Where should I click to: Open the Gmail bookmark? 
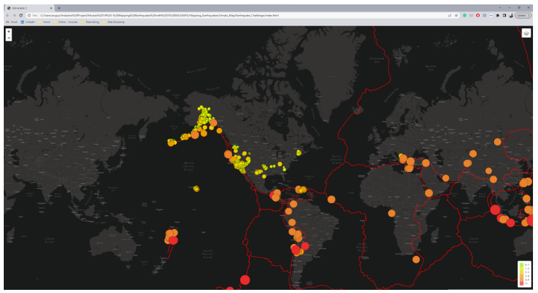click(12, 22)
